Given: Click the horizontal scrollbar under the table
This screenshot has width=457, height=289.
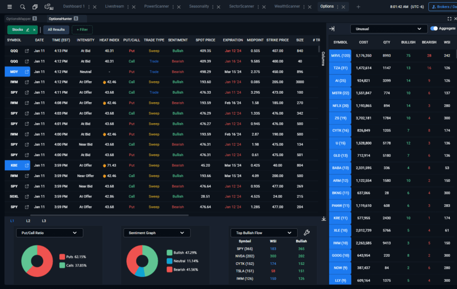Looking at the screenshot, I should (109, 215).
